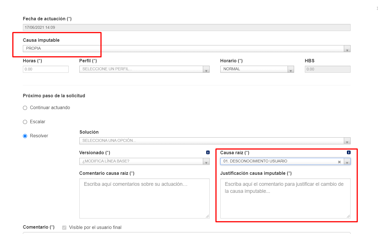Image resolution: width=378 pixels, height=234 pixels.
Task: Open the Perfil dropdown SELECCIONE UN PERFIL
Action: coord(144,69)
